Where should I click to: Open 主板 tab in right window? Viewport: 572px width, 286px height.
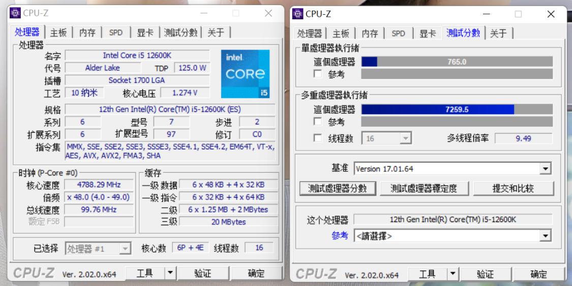[341, 34]
